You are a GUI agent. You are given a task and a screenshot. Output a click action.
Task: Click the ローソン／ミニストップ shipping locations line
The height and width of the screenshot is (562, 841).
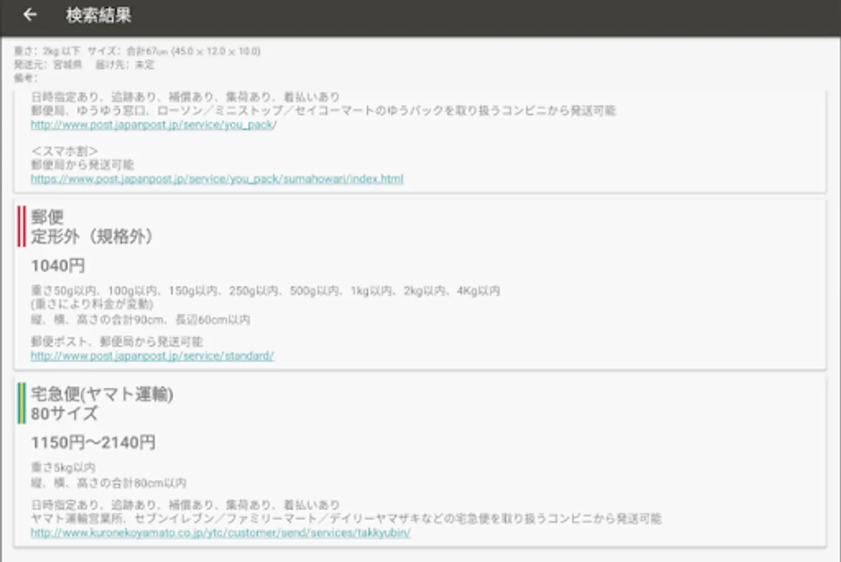click(x=323, y=111)
